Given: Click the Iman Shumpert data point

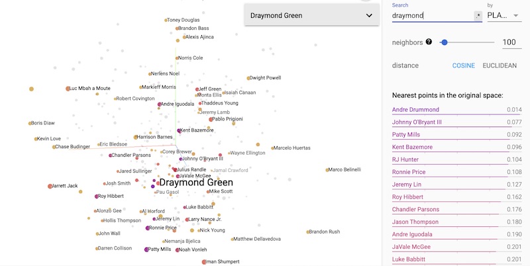Looking at the screenshot, I should (x=204, y=262).
